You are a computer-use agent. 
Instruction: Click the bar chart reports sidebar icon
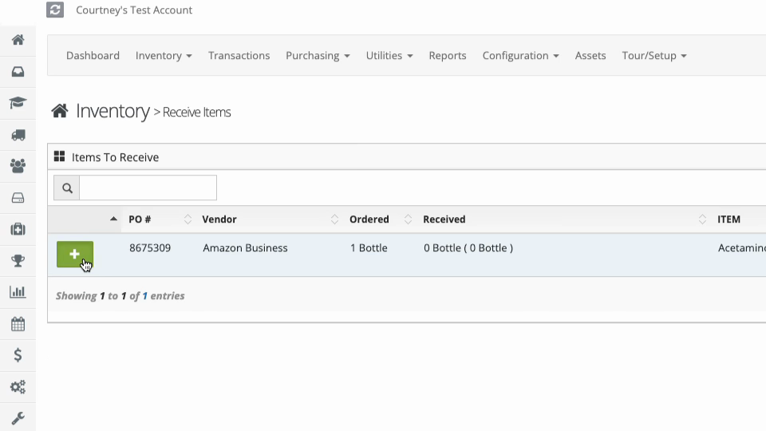(x=18, y=292)
